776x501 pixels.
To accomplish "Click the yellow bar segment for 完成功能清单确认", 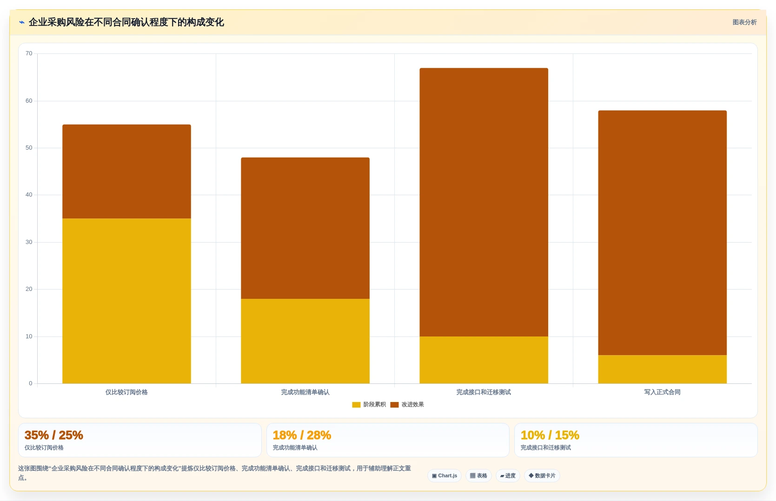I will [x=305, y=341].
